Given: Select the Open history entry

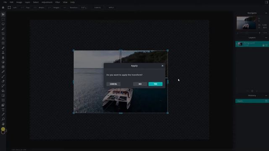Looking at the screenshot, I should (x=252, y=101).
